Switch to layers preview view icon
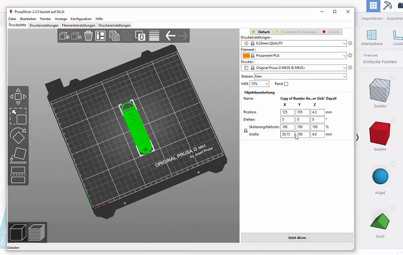The width and height of the screenshot is (403, 255). click(x=37, y=232)
